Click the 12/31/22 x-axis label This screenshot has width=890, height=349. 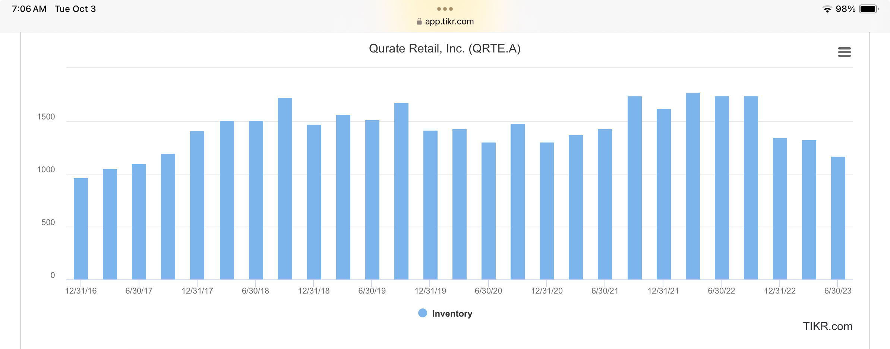coord(780,291)
